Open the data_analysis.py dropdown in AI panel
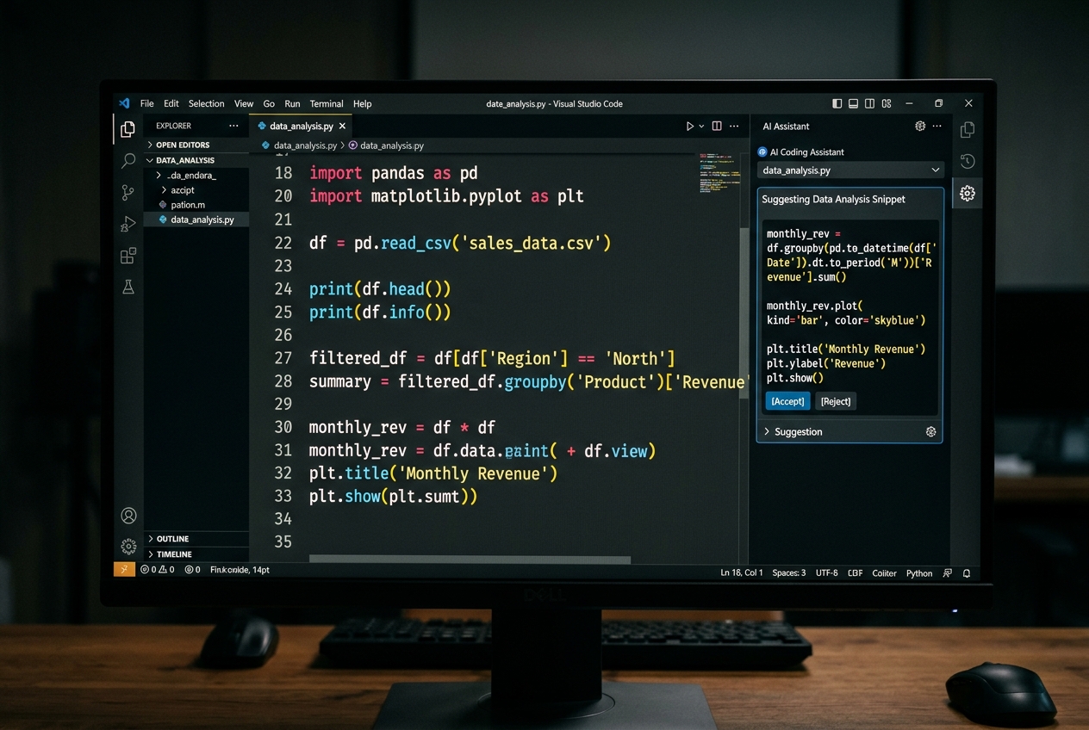The image size is (1089, 730). click(x=850, y=170)
